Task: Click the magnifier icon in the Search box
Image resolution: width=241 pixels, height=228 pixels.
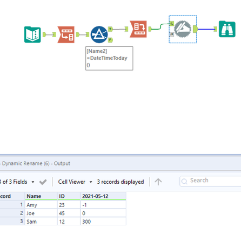Action: [184, 182]
